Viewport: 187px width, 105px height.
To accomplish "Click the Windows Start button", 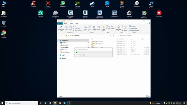I will (2, 103).
